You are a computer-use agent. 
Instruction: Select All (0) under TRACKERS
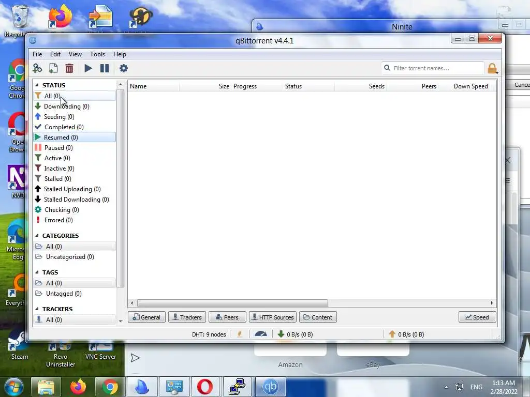pyautogui.click(x=75, y=319)
